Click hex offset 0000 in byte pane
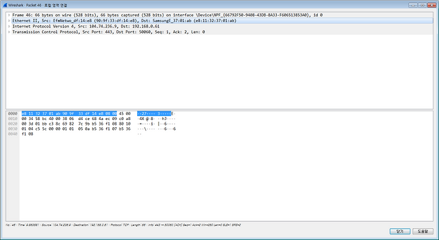The width and height of the screenshot is (439, 240). click(13, 113)
